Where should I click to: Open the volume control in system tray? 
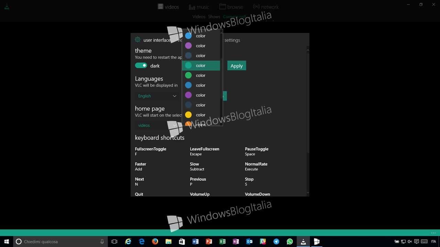[410, 242]
